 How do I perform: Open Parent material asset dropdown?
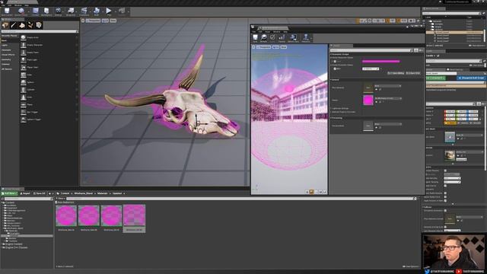(x=388, y=98)
